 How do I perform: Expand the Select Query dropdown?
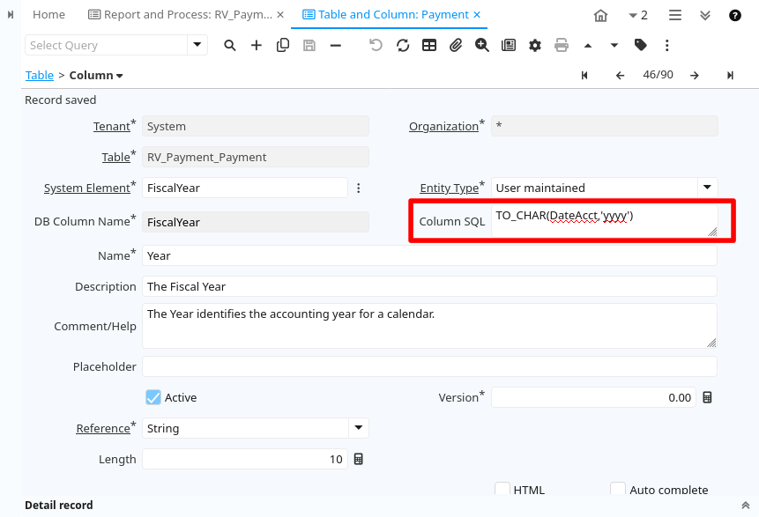click(196, 44)
